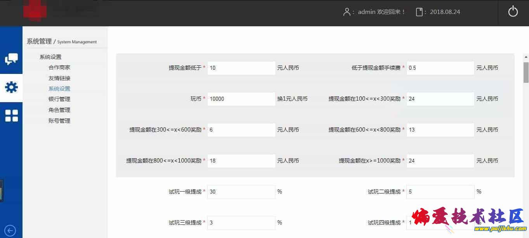
Task: Click the 试玩三级提成 input field
Action: [x=241, y=223]
